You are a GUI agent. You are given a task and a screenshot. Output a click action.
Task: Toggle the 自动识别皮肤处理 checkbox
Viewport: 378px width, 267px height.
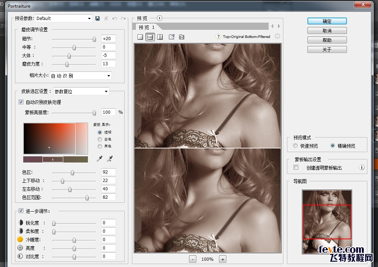pos(21,102)
